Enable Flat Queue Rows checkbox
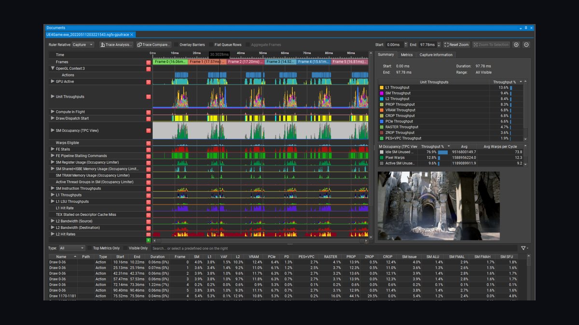 (x=211, y=45)
